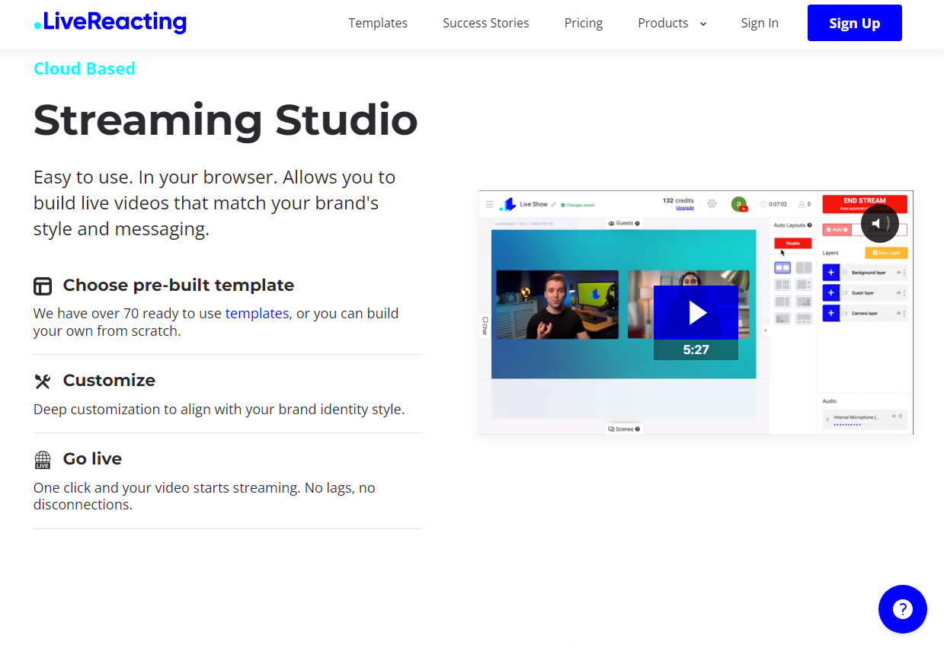
Task: Click the Live Show project title
Action: [x=533, y=204]
